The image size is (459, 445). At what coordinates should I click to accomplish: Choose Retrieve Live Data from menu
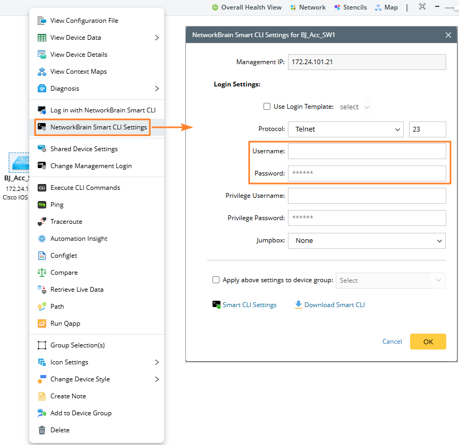tap(77, 290)
